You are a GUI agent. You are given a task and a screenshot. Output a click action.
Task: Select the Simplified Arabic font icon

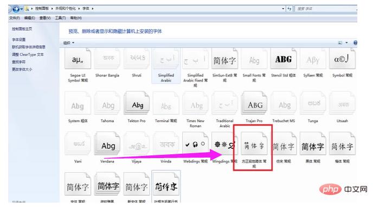click(x=166, y=59)
